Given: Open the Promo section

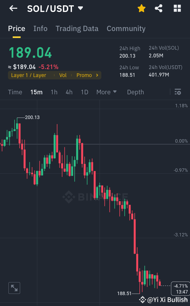Looking at the screenshot, I should (84, 75).
